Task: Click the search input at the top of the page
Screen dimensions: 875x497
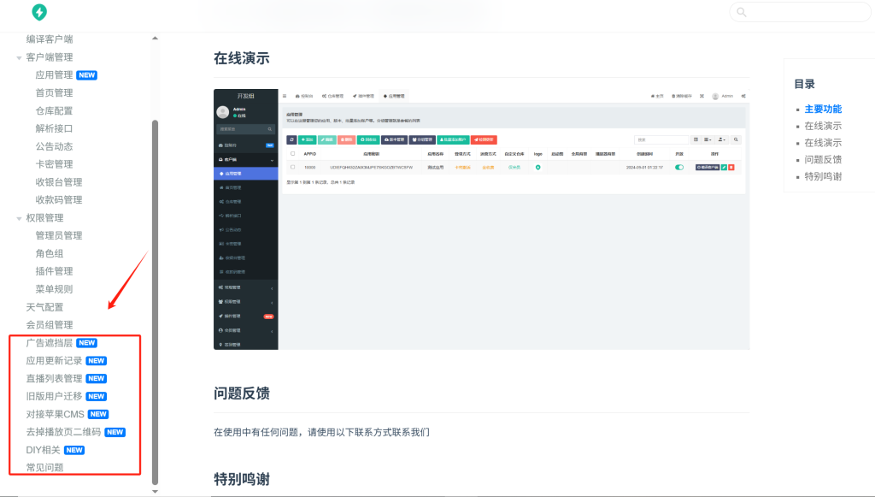Action: pyautogui.click(x=800, y=12)
